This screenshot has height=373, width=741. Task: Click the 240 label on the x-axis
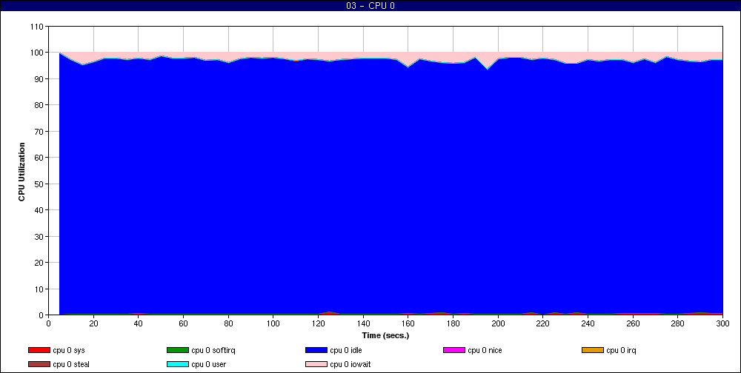588,323
